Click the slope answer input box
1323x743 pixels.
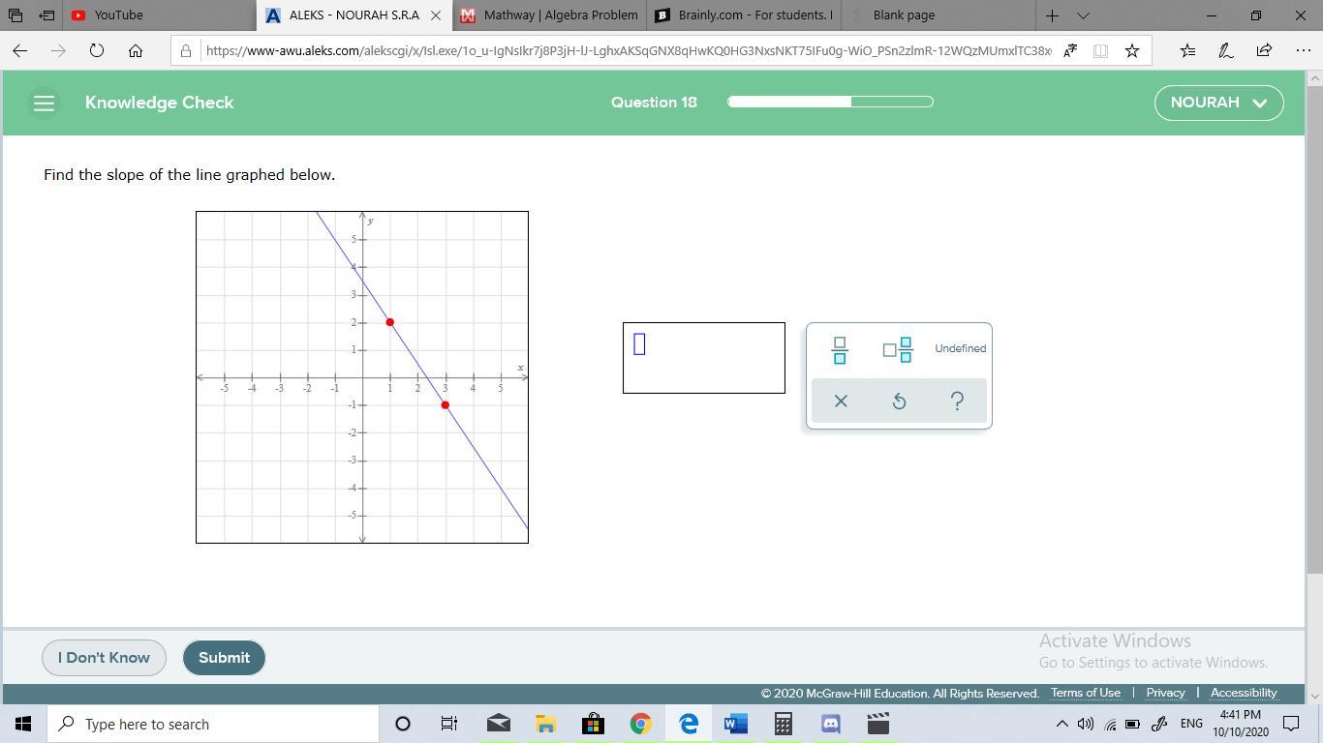pyautogui.click(x=703, y=358)
